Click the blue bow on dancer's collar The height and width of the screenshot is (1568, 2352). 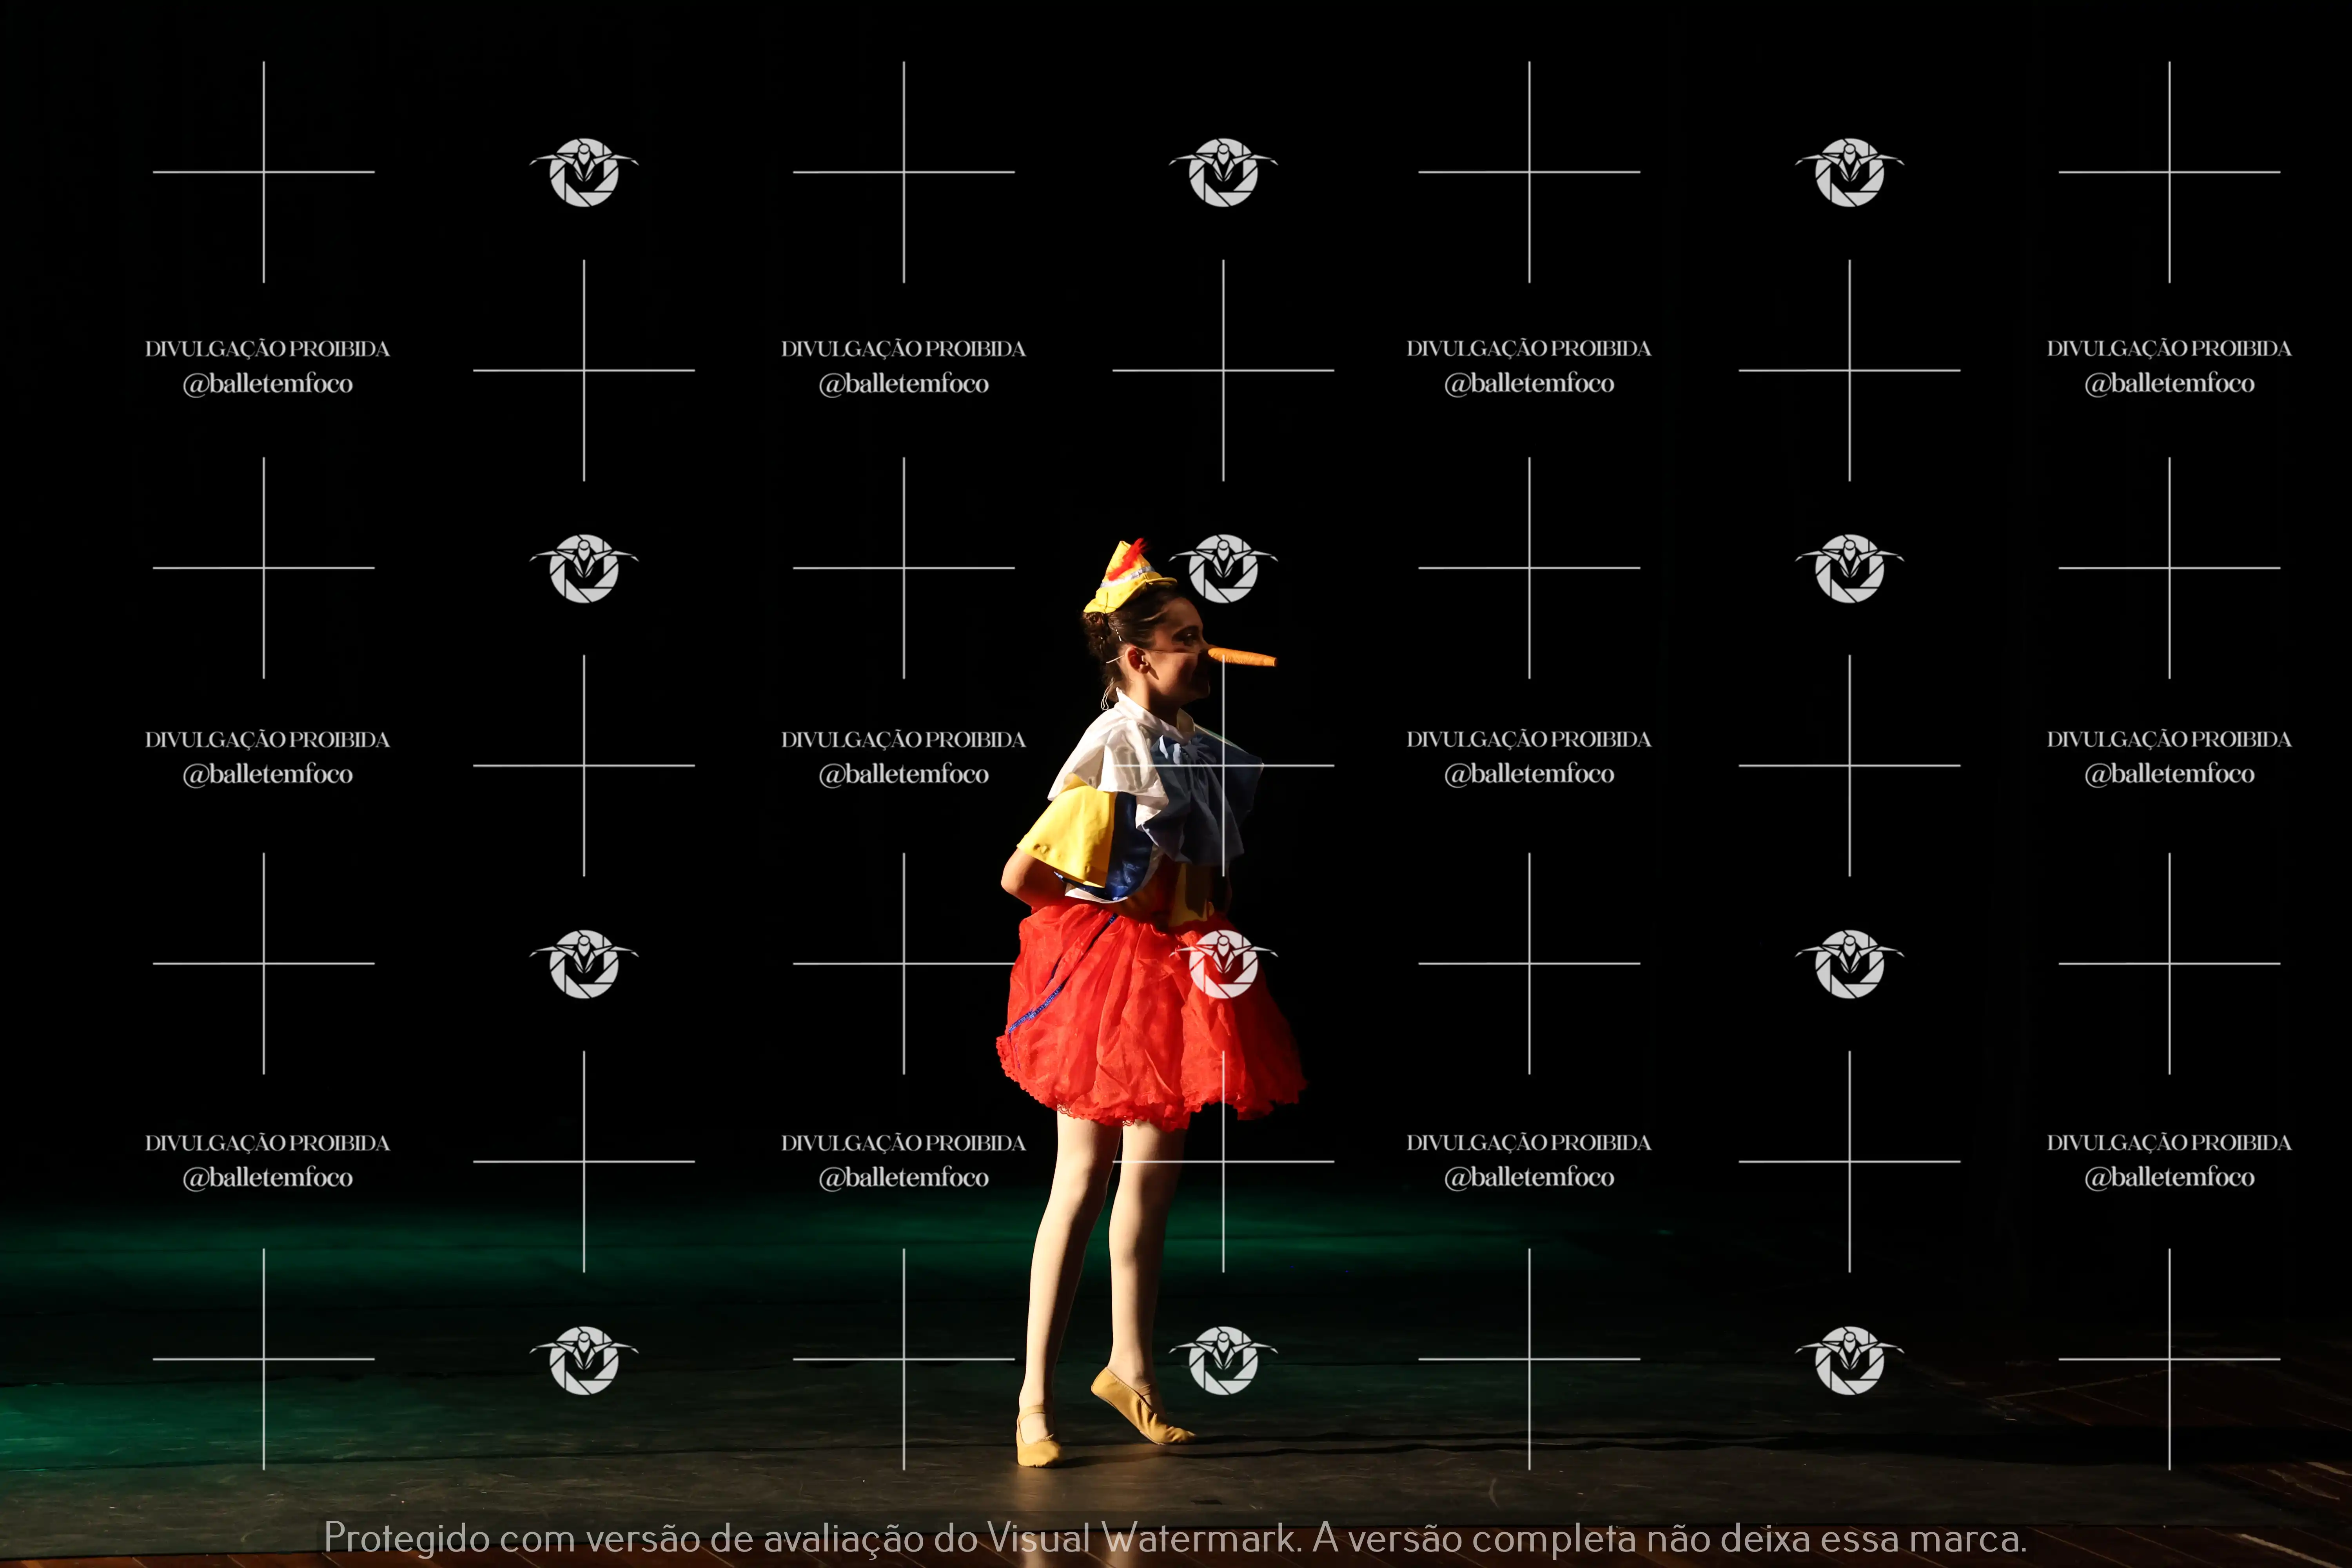pyautogui.click(x=1205, y=790)
